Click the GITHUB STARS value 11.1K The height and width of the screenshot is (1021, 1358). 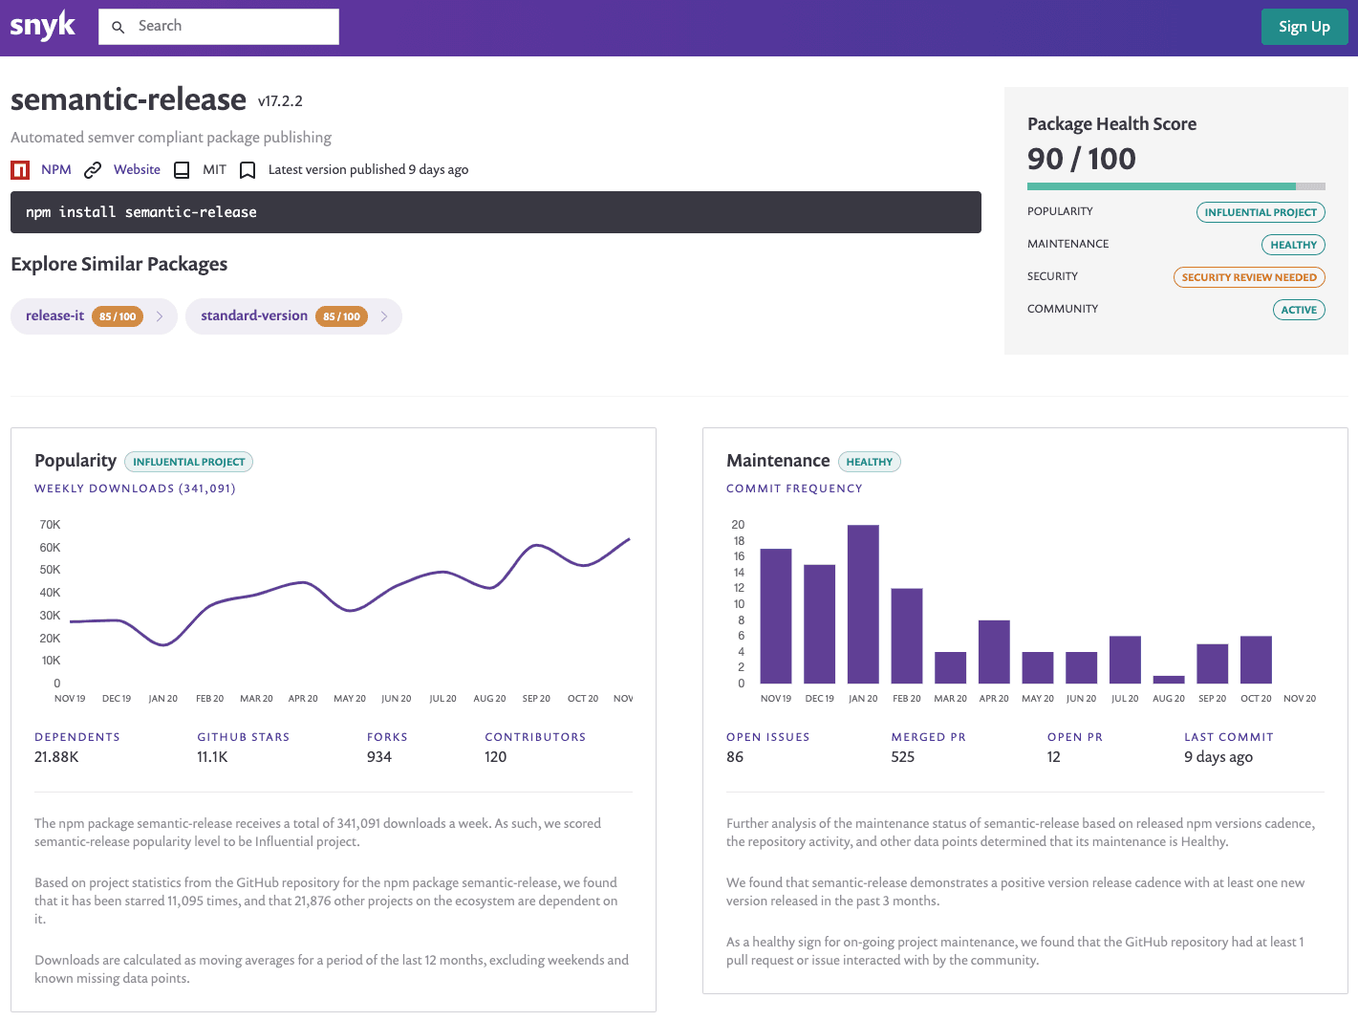coord(212,757)
